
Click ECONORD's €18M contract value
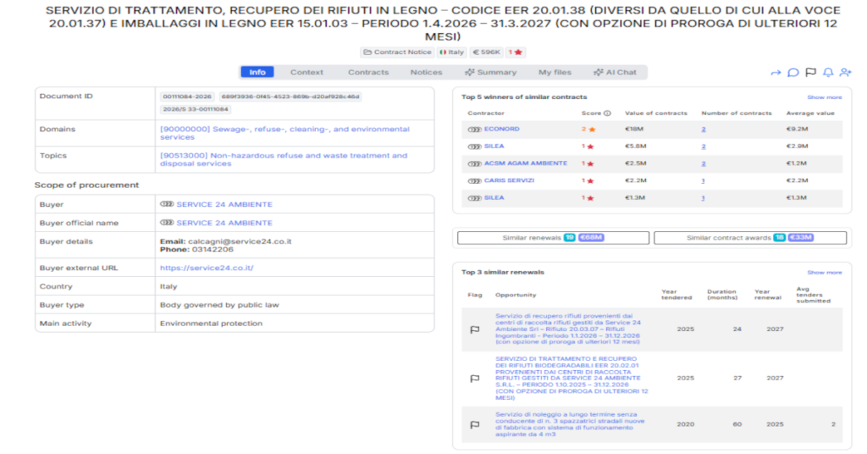tap(633, 130)
